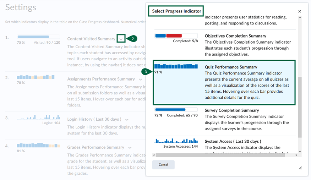Select System Access (Last 30 days) title
Viewport: 311px width, 180px height.
coord(233,141)
